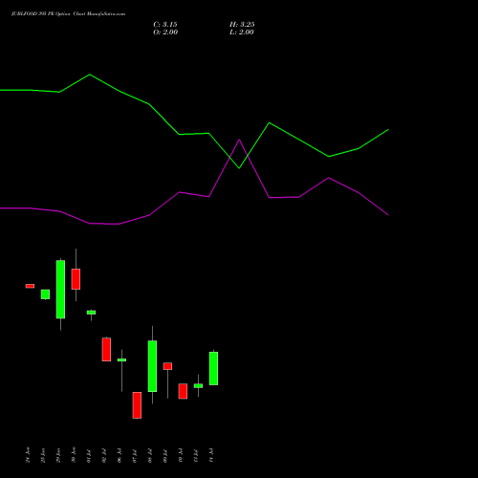Click the red candle for 10 Jul
Screen dimensions: 478x478
click(183, 391)
